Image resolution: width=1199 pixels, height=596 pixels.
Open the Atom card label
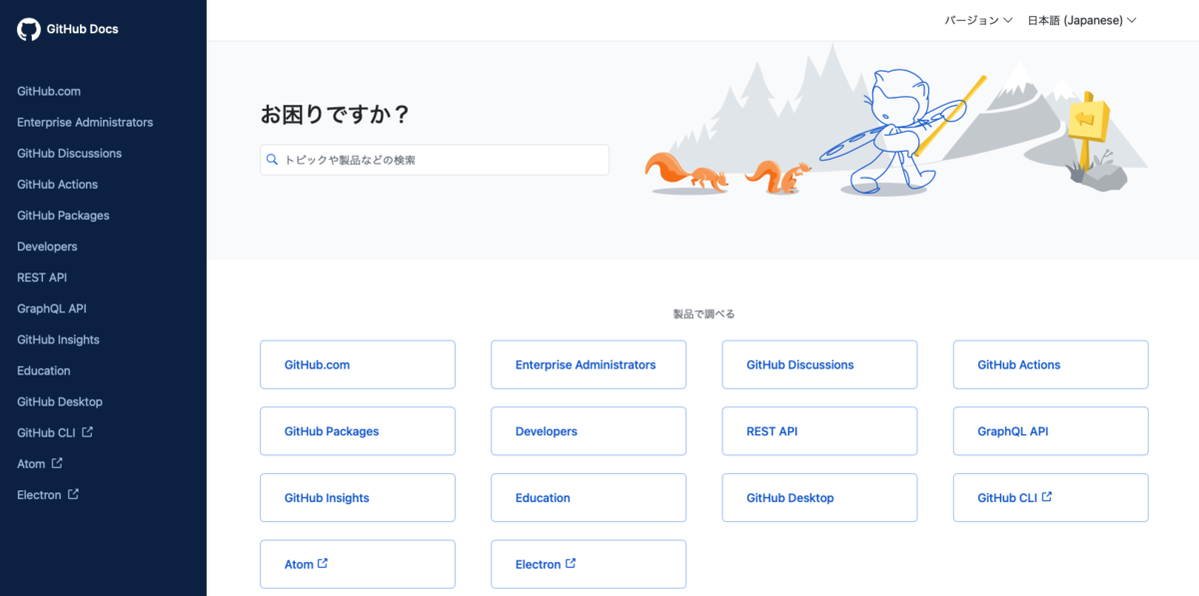(299, 564)
